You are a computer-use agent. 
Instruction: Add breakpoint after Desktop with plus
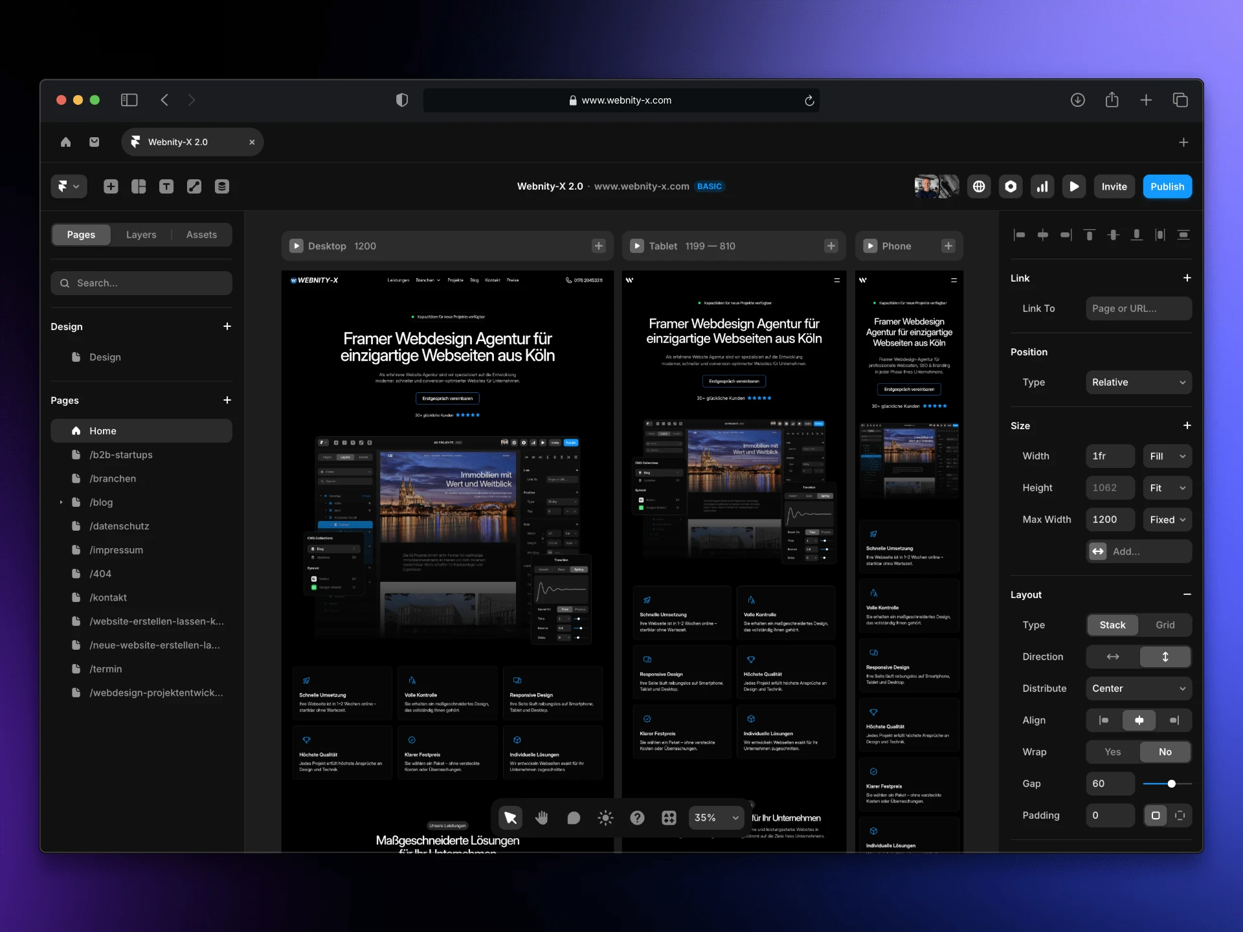(x=599, y=246)
